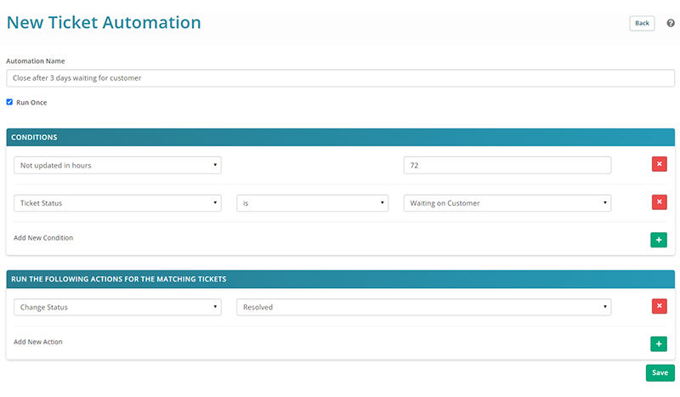Click the hours value field showing 72
The height and width of the screenshot is (397, 680).
[x=507, y=165]
